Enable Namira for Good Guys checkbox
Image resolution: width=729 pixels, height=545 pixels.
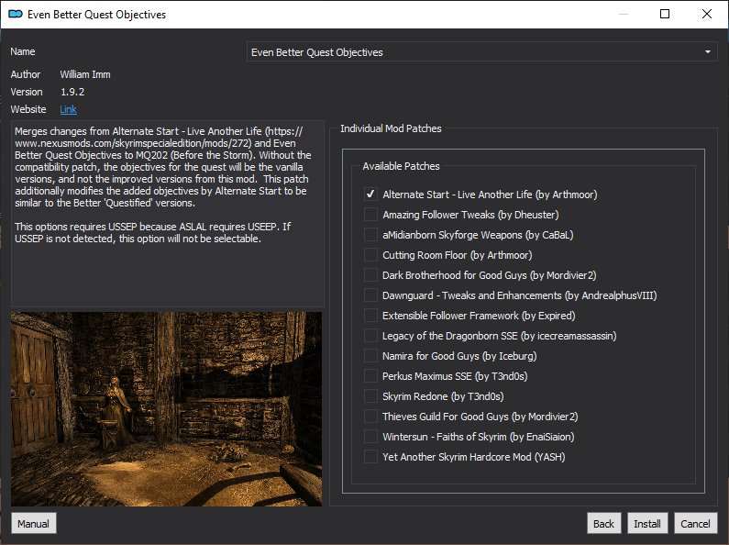[x=370, y=356]
